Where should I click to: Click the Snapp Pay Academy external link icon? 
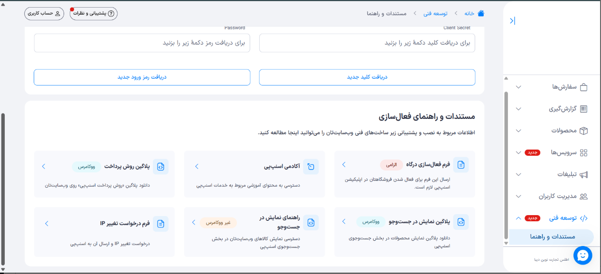[x=311, y=167]
